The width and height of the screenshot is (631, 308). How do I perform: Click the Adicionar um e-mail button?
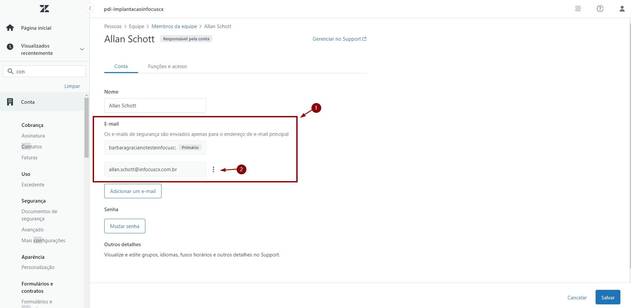point(133,191)
